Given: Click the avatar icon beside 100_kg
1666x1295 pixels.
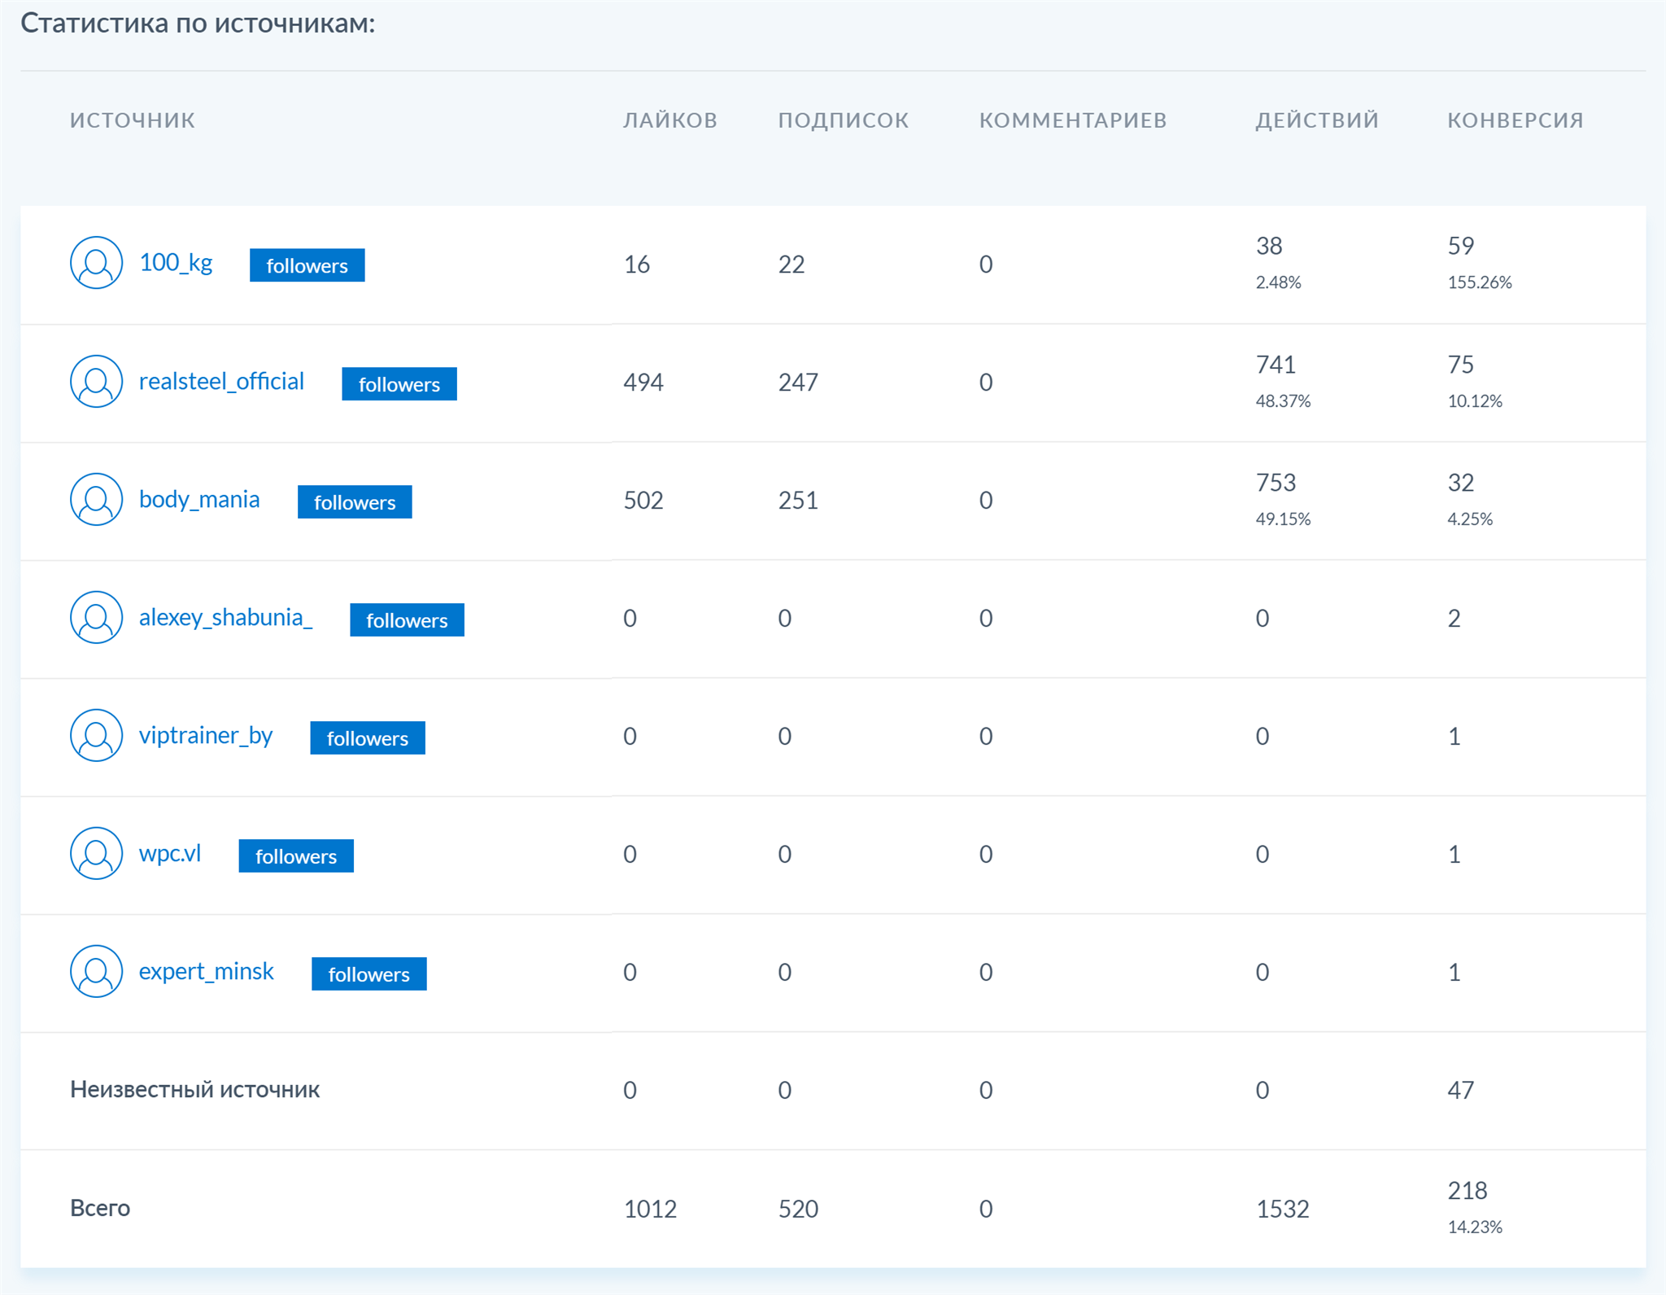Looking at the screenshot, I should [x=96, y=263].
